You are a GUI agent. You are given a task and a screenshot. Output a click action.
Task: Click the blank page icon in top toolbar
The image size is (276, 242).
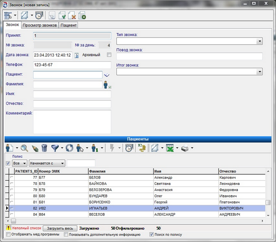pyautogui.click(x=52, y=16)
